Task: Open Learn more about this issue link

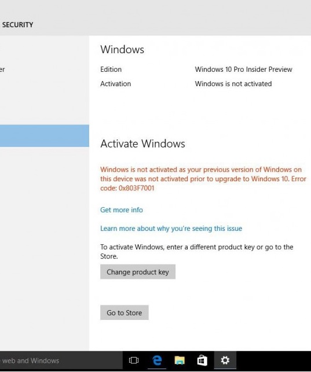Action: tap(171, 229)
